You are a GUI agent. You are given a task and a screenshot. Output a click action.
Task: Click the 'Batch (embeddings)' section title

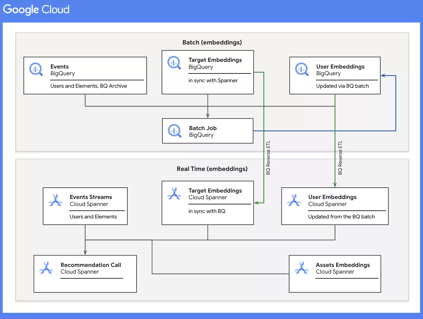(x=212, y=42)
